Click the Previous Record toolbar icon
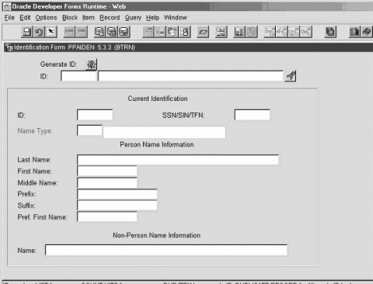This screenshot has height=284, width=373. [148, 32]
